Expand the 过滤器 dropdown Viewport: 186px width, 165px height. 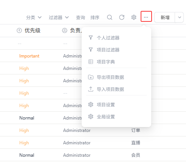pos(59,17)
